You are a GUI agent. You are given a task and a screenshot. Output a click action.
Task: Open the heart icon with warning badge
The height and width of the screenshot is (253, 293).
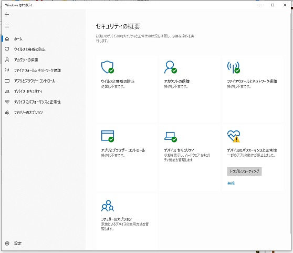tap(234, 136)
